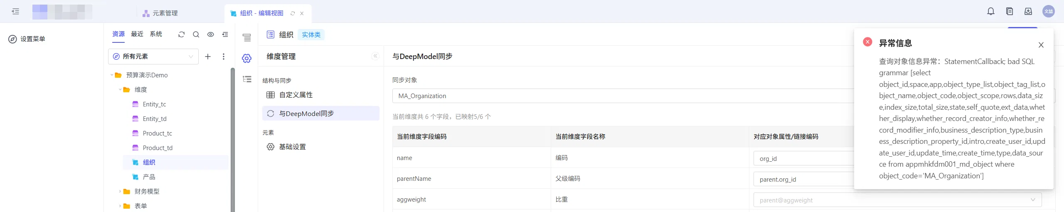The image size is (1064, 212).
Task: Expand the 财务模型 folder
Action: (120, 192)
